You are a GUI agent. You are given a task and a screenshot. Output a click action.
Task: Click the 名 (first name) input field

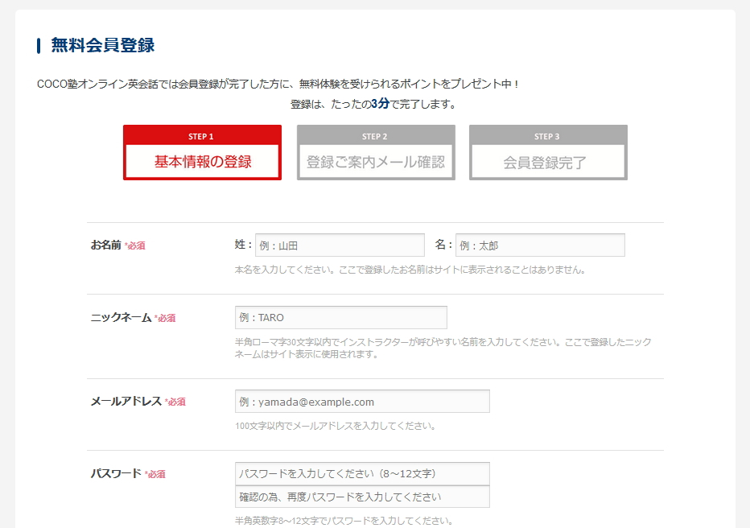[540, 245]
